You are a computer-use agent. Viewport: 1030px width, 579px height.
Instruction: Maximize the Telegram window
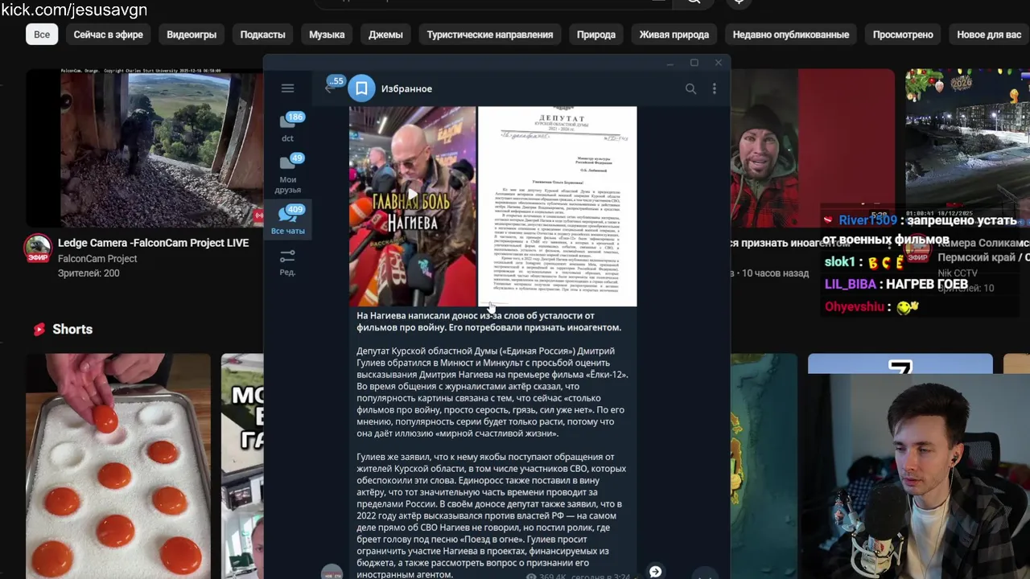pos(694,63)
